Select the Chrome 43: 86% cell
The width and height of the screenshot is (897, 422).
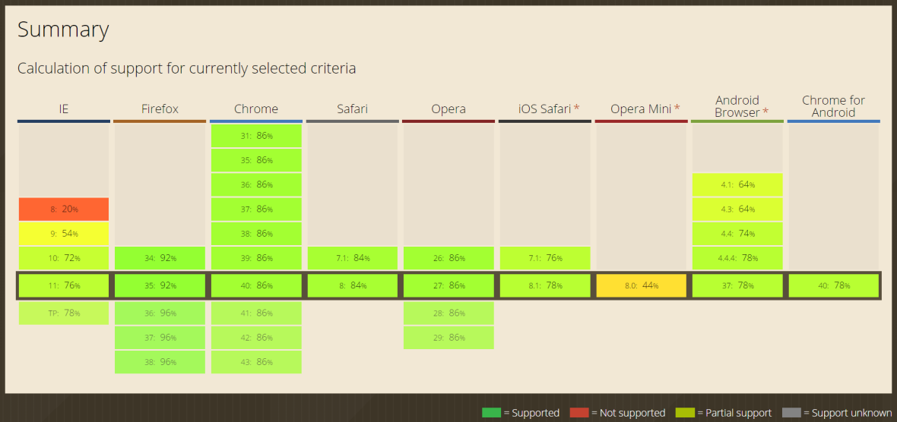[256, 362]
